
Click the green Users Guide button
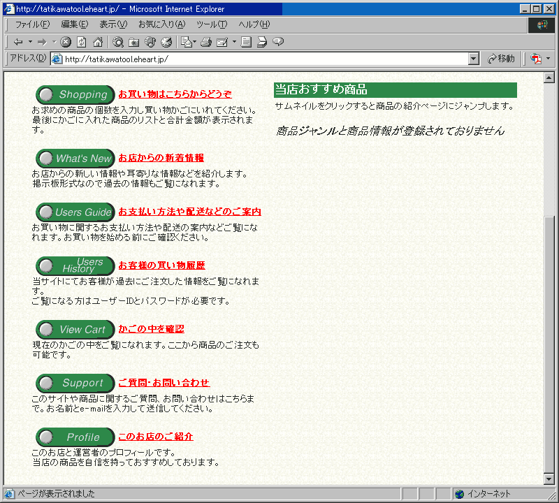coord(75,212)
